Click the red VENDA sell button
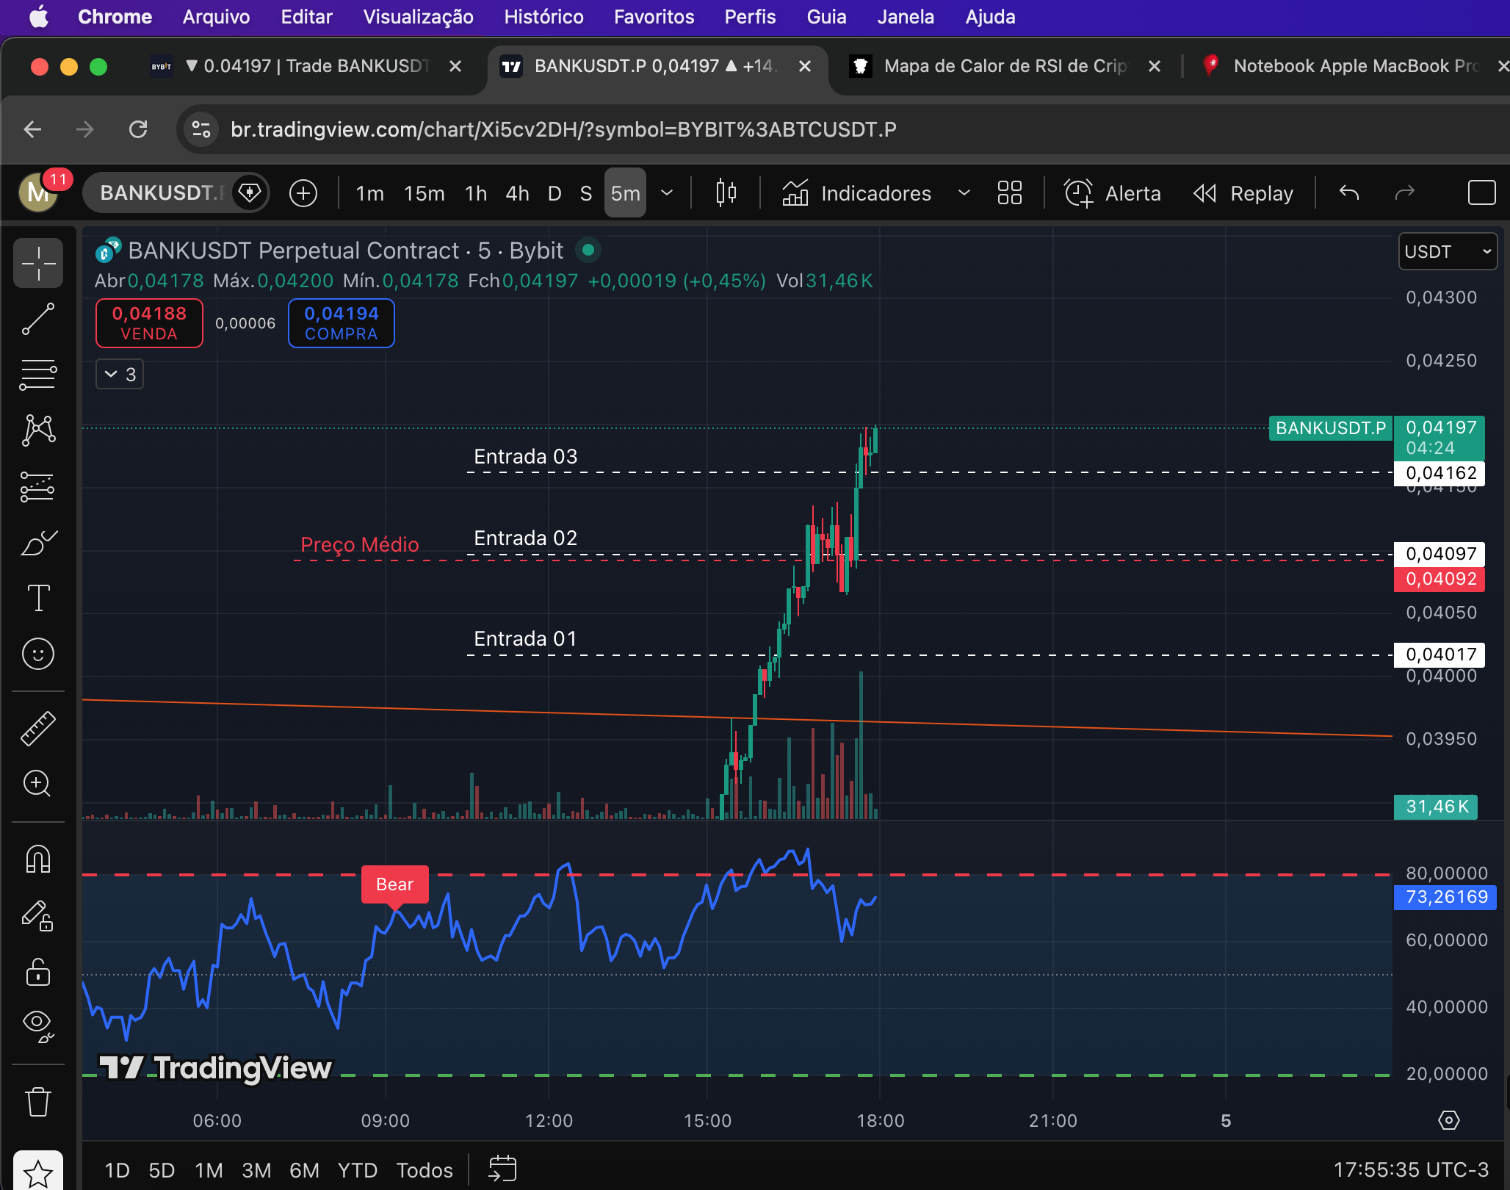The image size is (1510, 1190). (149, 323)
